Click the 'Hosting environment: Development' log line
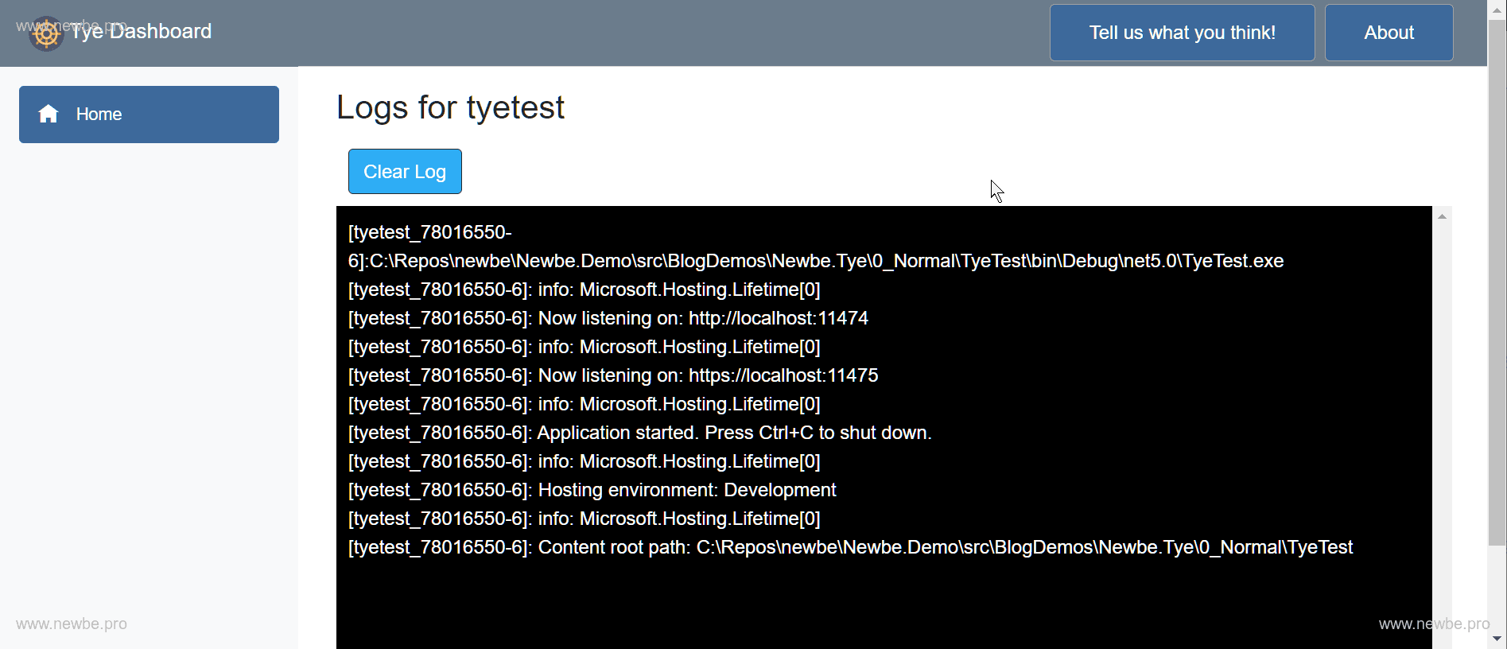 [x=592, y=490]
